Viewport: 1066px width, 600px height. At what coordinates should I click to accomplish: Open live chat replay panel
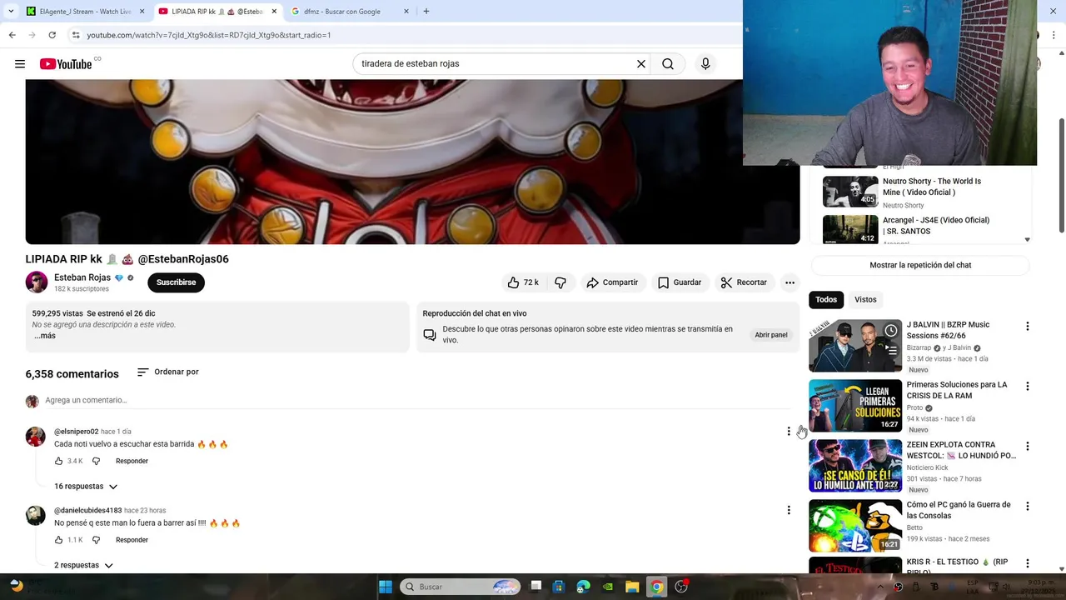(770, 335)
